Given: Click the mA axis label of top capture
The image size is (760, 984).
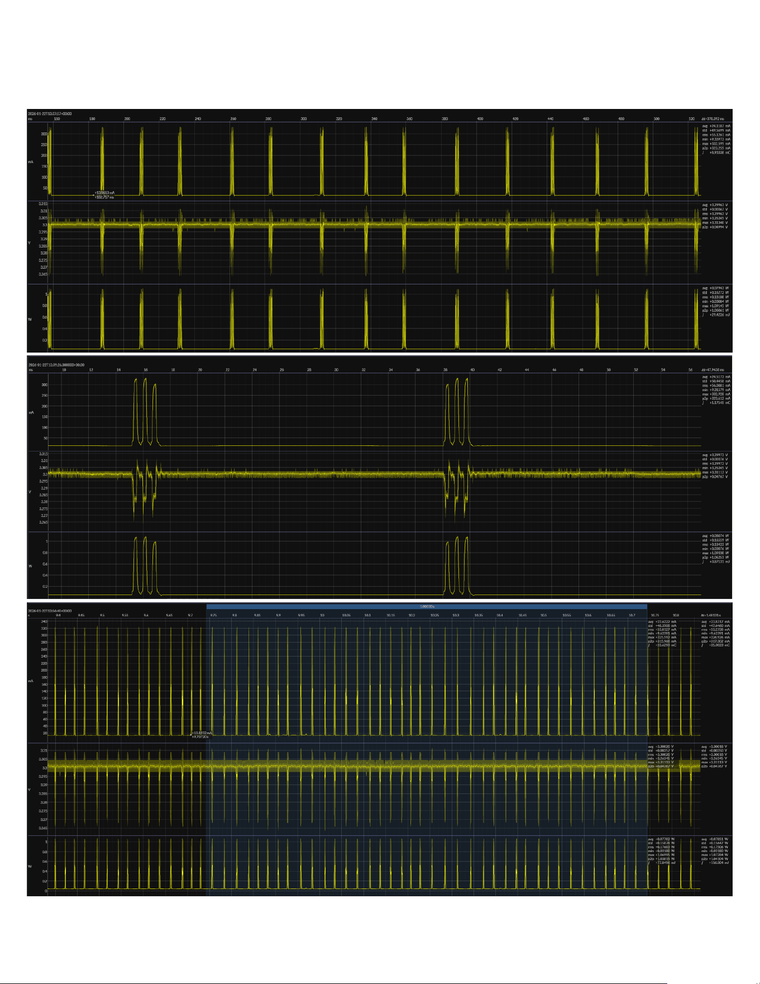Looking at the screenshot, I should pos(31,162).
